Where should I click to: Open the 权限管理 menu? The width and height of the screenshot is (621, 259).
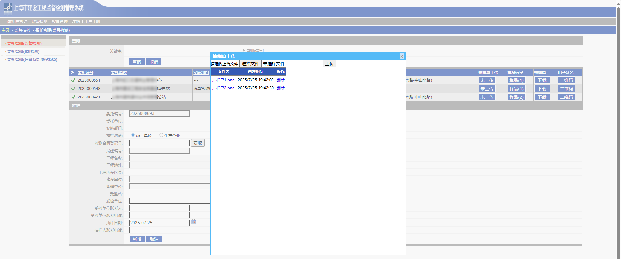pos(60,22)
